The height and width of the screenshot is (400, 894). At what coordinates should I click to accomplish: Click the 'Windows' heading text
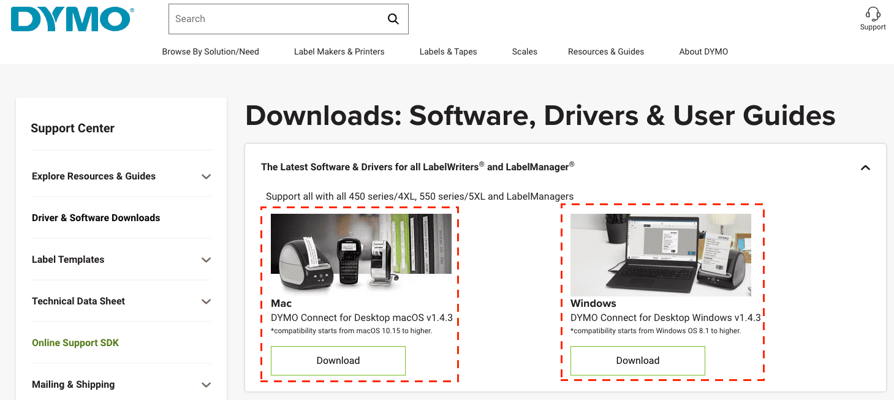(593, 303)
